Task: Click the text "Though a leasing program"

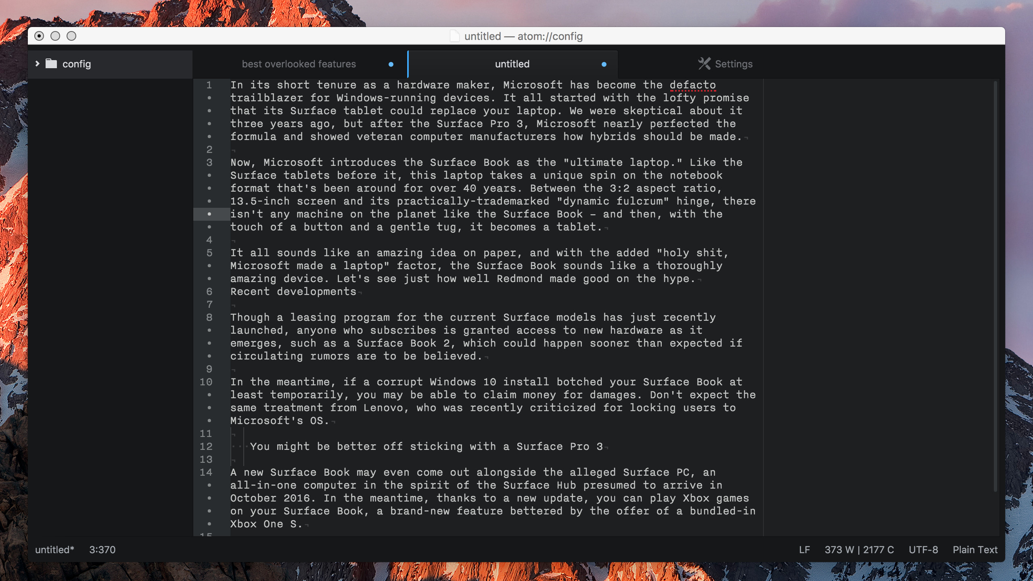Action: [x=310, y=318]
